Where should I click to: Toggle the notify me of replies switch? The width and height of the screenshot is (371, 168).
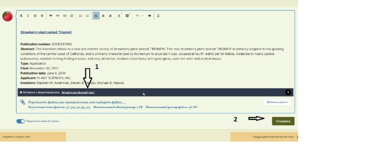point(20,121)
